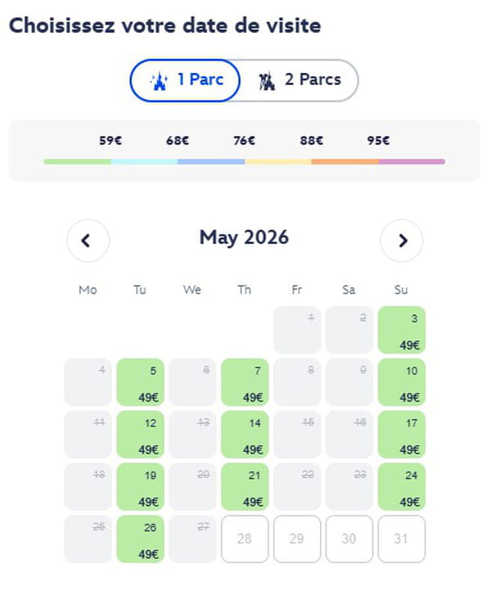Go to the previous month

[x=88, y=241]
